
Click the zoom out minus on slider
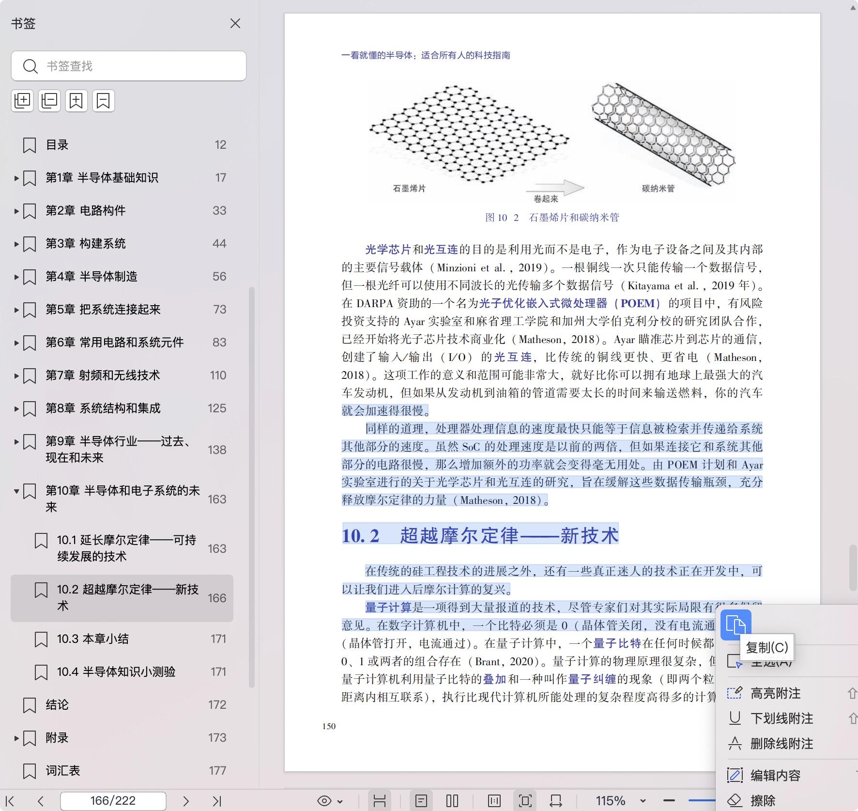(669, 801)
